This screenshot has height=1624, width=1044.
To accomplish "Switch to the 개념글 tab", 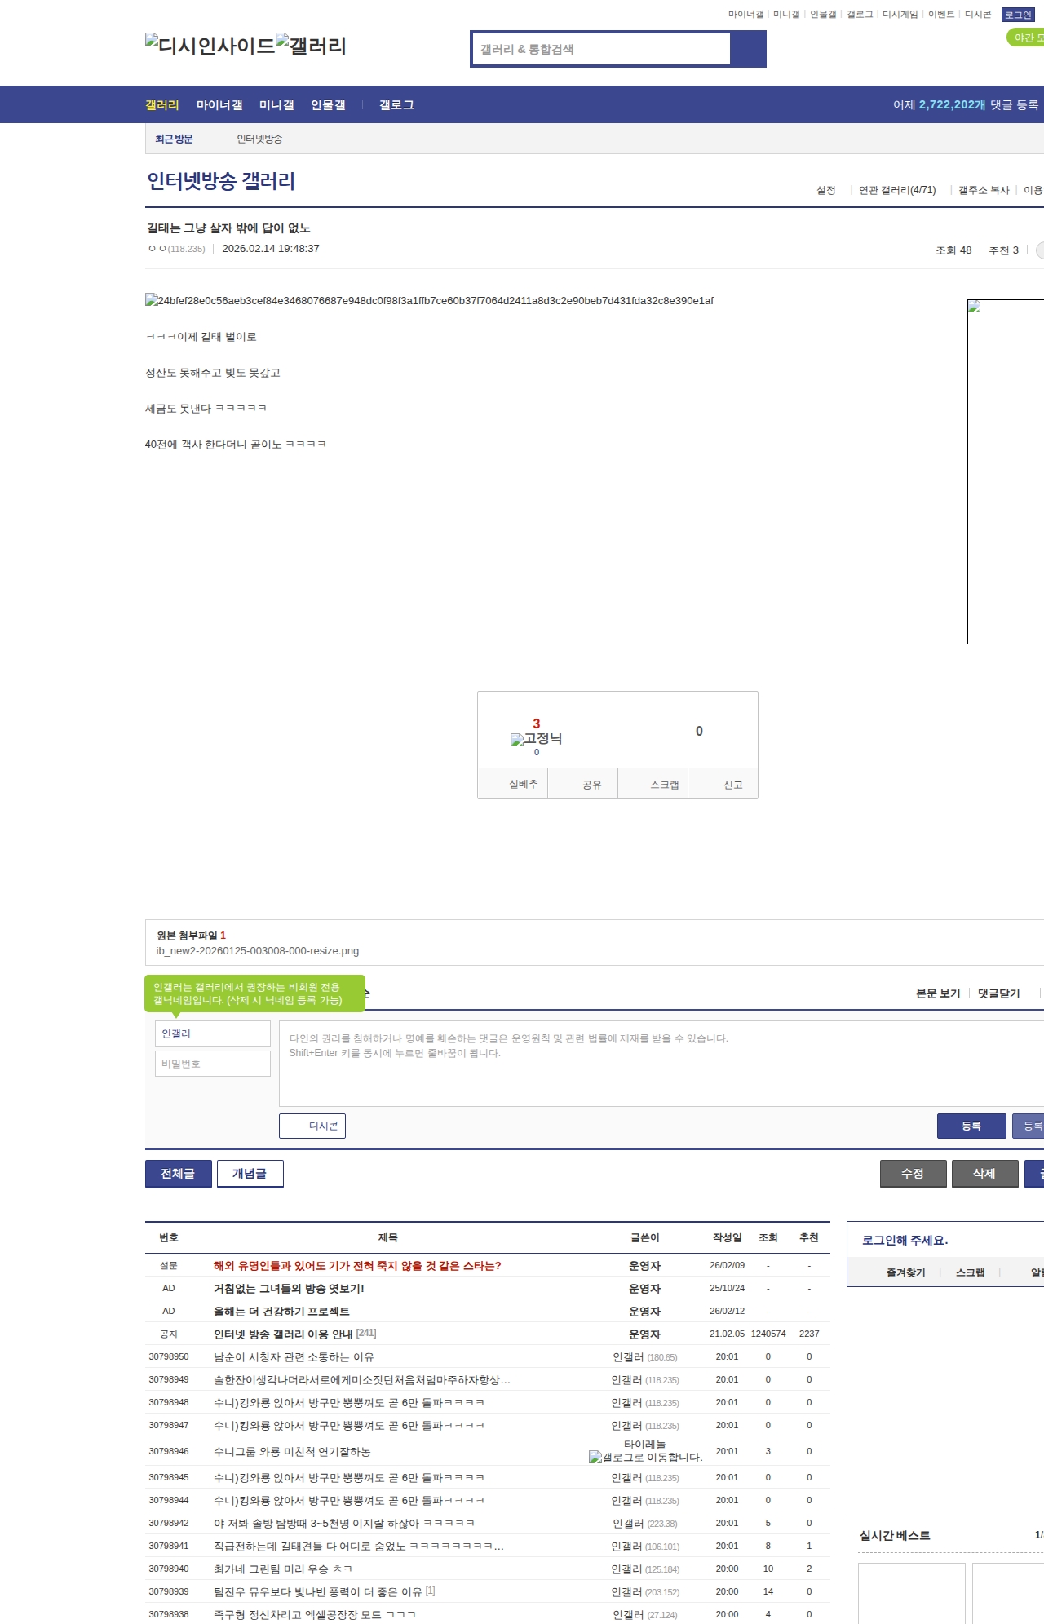I will click(x=250, y=1174).
